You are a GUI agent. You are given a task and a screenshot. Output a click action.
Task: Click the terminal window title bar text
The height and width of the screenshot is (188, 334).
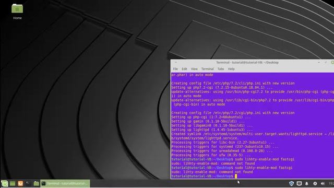[x=247, y=63]
